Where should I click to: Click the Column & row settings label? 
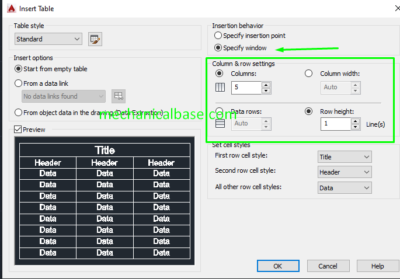[244, 64]
